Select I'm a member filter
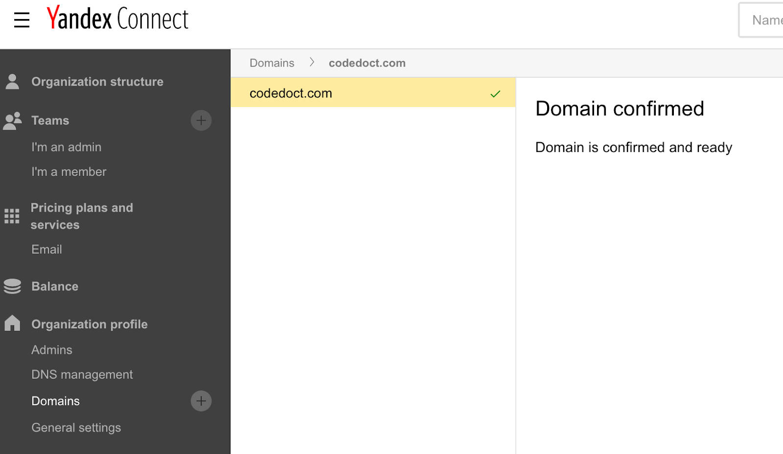 [x=69, y=172]
